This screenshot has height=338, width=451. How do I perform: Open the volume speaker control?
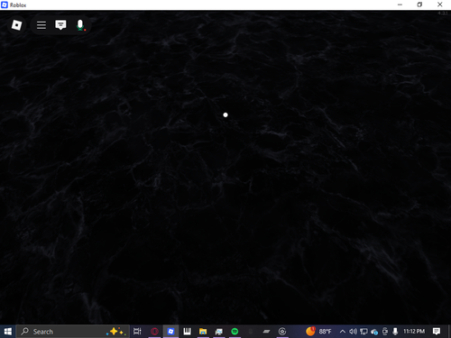[353, 332]
